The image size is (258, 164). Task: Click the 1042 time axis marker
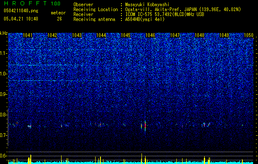pos(52,35)
